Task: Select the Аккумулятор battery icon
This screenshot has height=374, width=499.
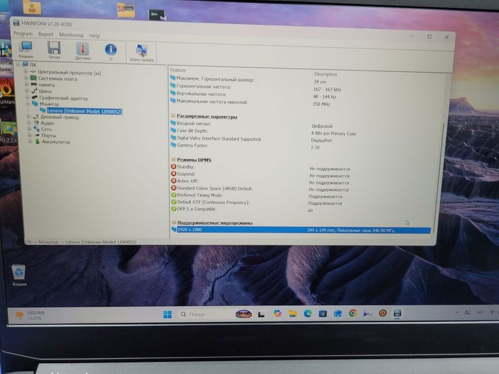Action: [37, 142]
